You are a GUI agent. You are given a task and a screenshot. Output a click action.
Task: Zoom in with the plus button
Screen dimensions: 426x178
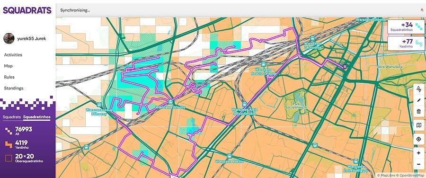click(419, 153)
